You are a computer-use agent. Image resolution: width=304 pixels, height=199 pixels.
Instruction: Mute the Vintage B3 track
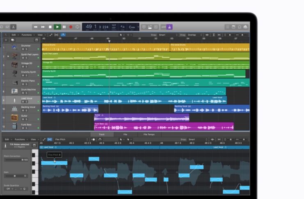(23, 67)
